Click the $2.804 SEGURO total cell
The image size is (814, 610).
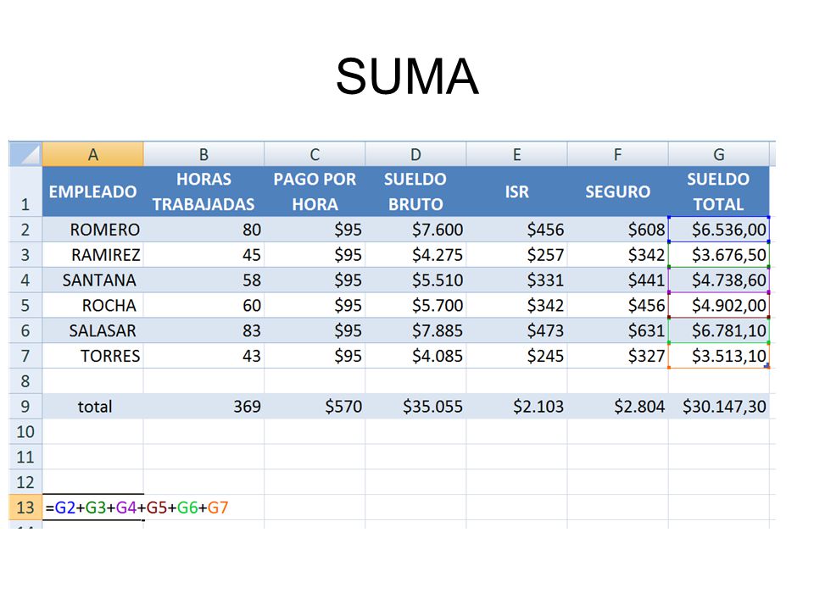click(x=617, y=406)
